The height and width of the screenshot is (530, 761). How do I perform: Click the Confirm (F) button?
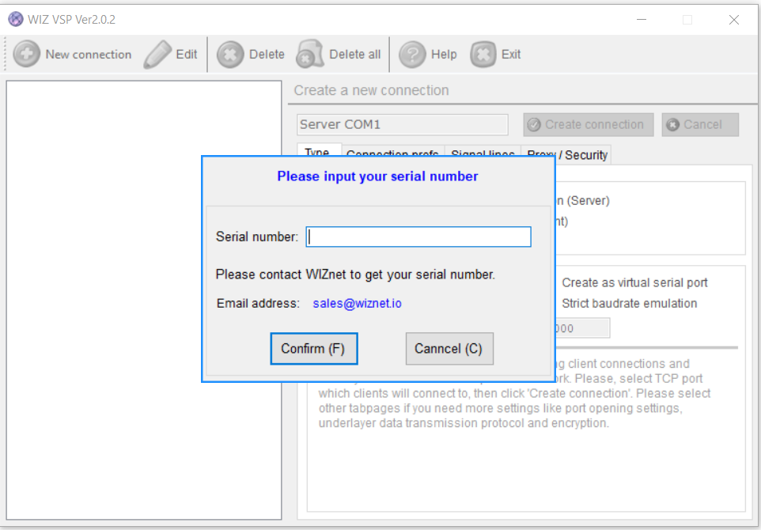coord(314,349)
